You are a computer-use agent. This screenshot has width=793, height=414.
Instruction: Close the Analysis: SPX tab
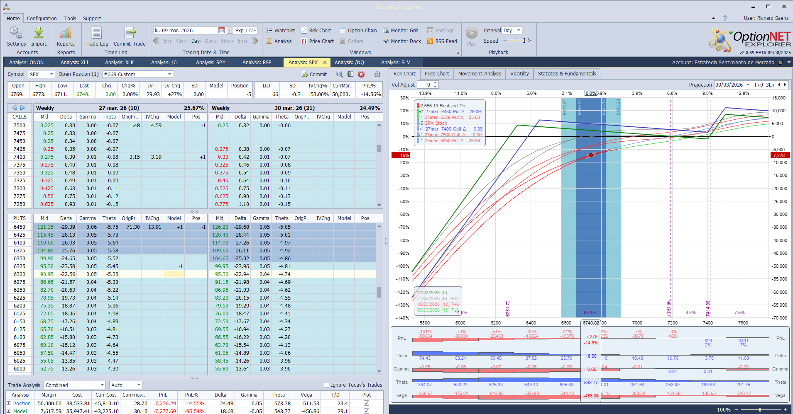pos(325,63)
